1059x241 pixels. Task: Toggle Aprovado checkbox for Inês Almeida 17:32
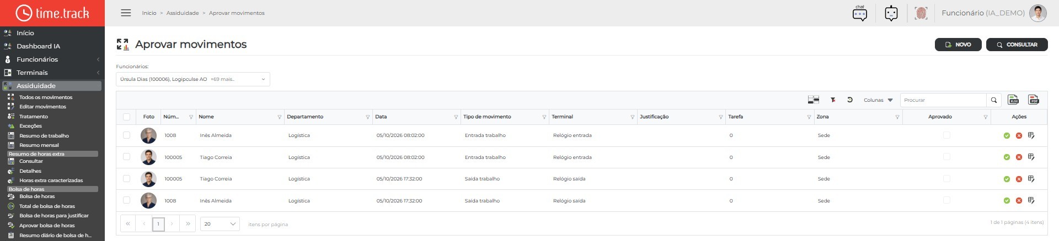pos(946,200)
